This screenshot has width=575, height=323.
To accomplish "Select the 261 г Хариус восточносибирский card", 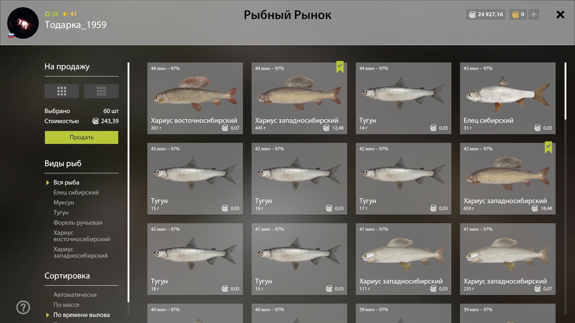I will [195, 98].
